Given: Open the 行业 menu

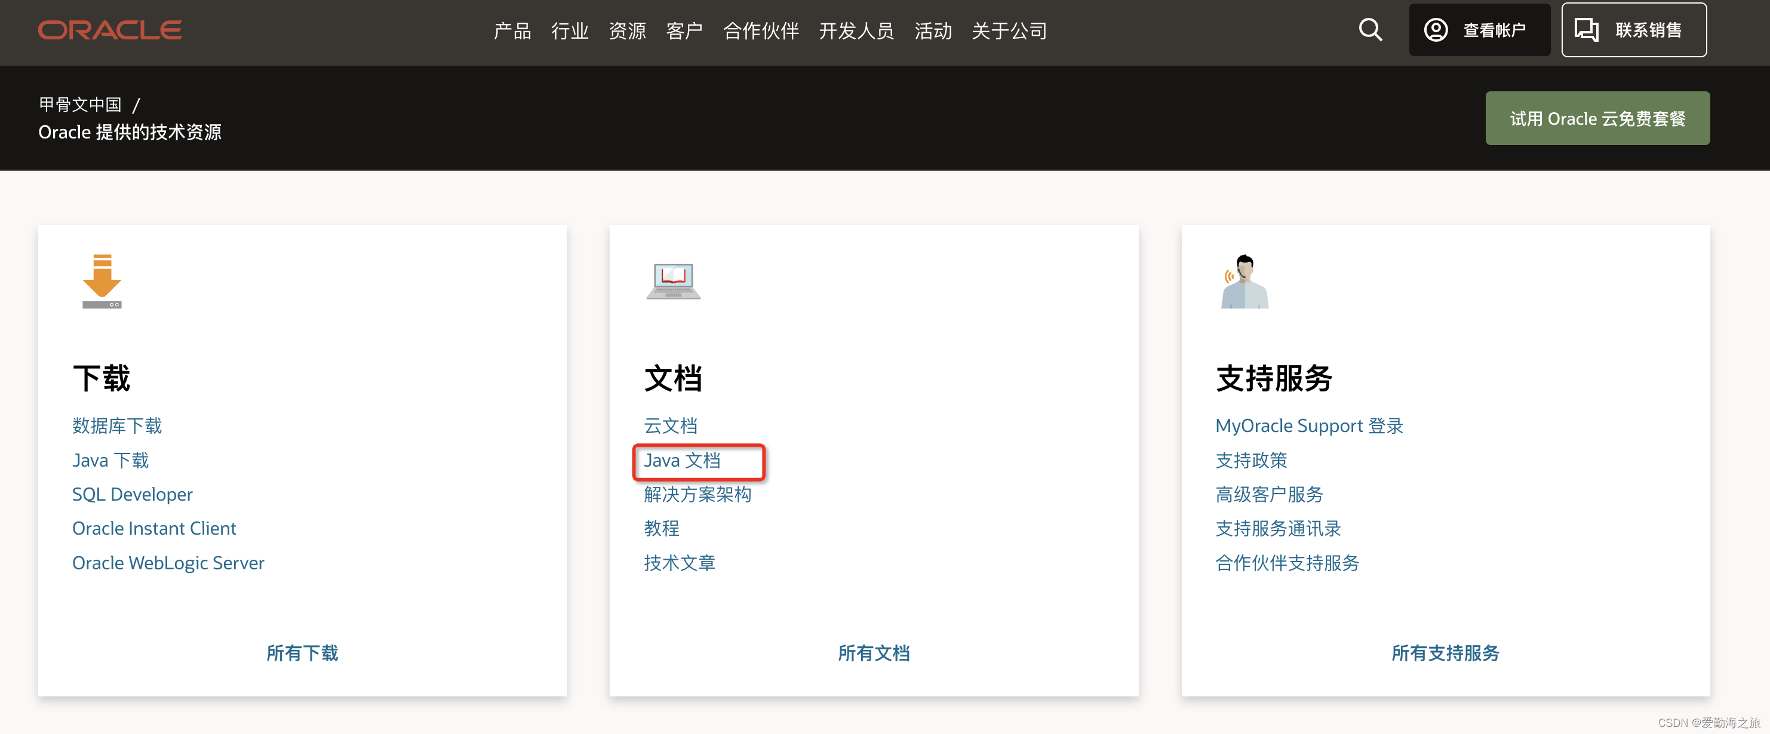Looking at the screenshot, I should (570, 31).
